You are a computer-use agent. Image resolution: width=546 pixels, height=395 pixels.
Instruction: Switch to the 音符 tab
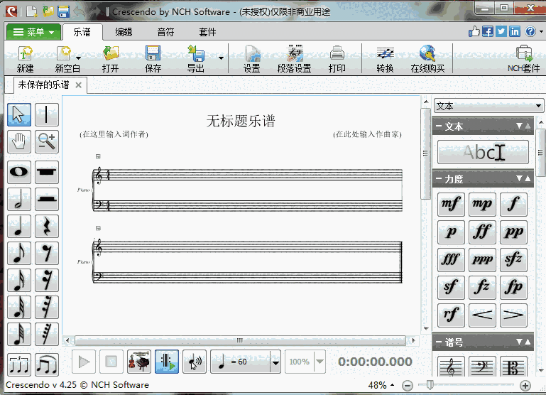coord(165,32)
